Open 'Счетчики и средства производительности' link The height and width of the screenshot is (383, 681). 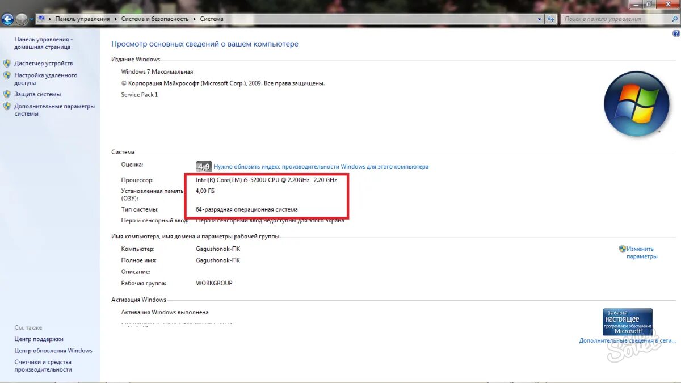pyautogui.click(x=43, y=366)
